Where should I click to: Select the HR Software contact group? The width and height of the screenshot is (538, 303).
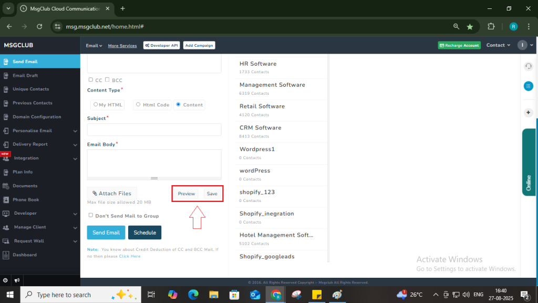point(281,67)
